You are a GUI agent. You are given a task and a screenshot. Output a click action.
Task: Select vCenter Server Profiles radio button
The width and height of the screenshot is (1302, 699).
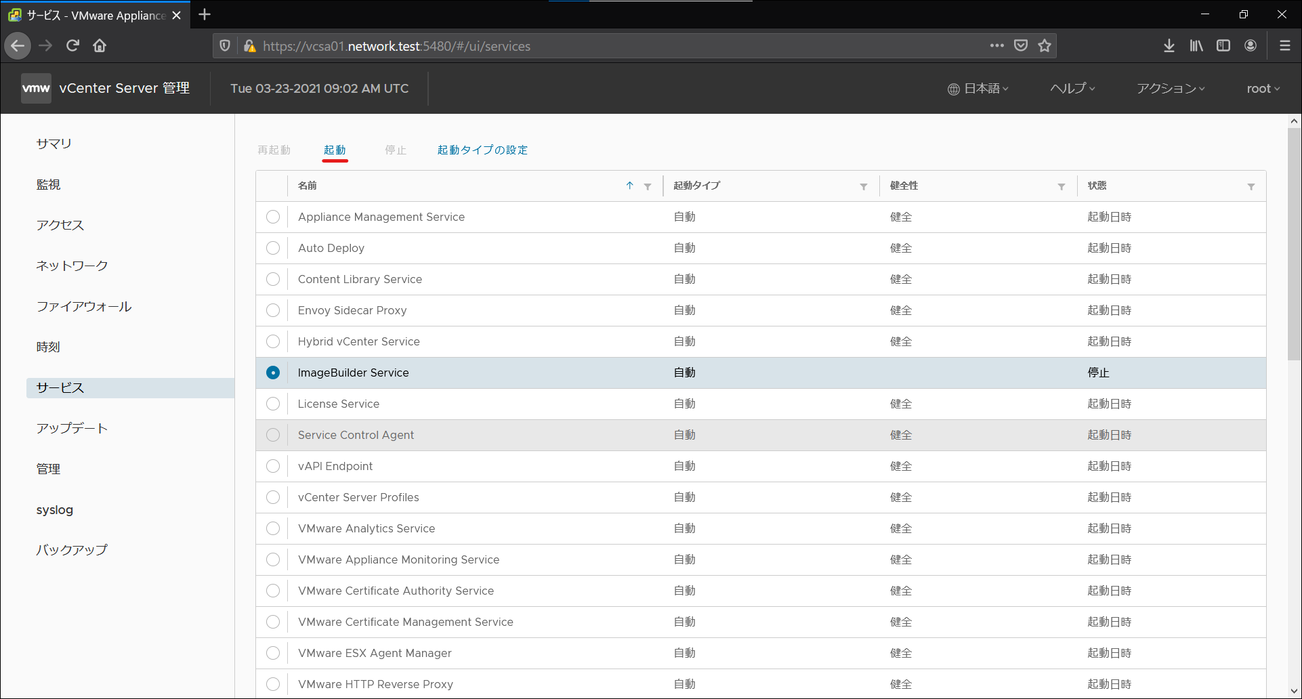(273, 497)
